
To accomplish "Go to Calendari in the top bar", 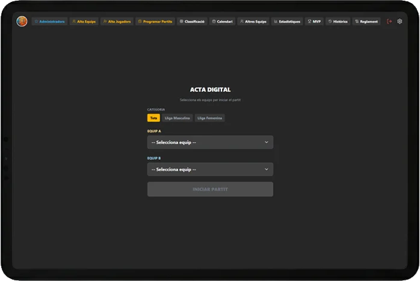I will click(222, 21).
